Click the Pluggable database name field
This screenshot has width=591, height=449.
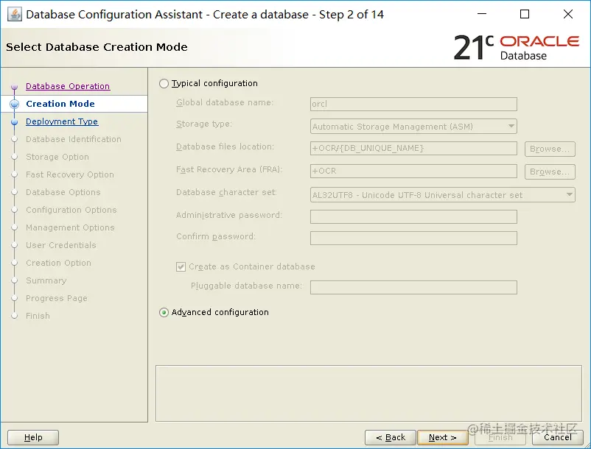click(413, 288)
